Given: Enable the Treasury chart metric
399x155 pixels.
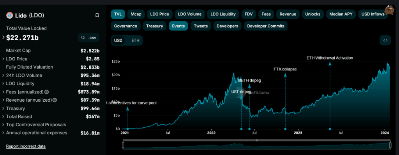Looking at the screenshot, I should pyautogui.click(x=154, y=26).
